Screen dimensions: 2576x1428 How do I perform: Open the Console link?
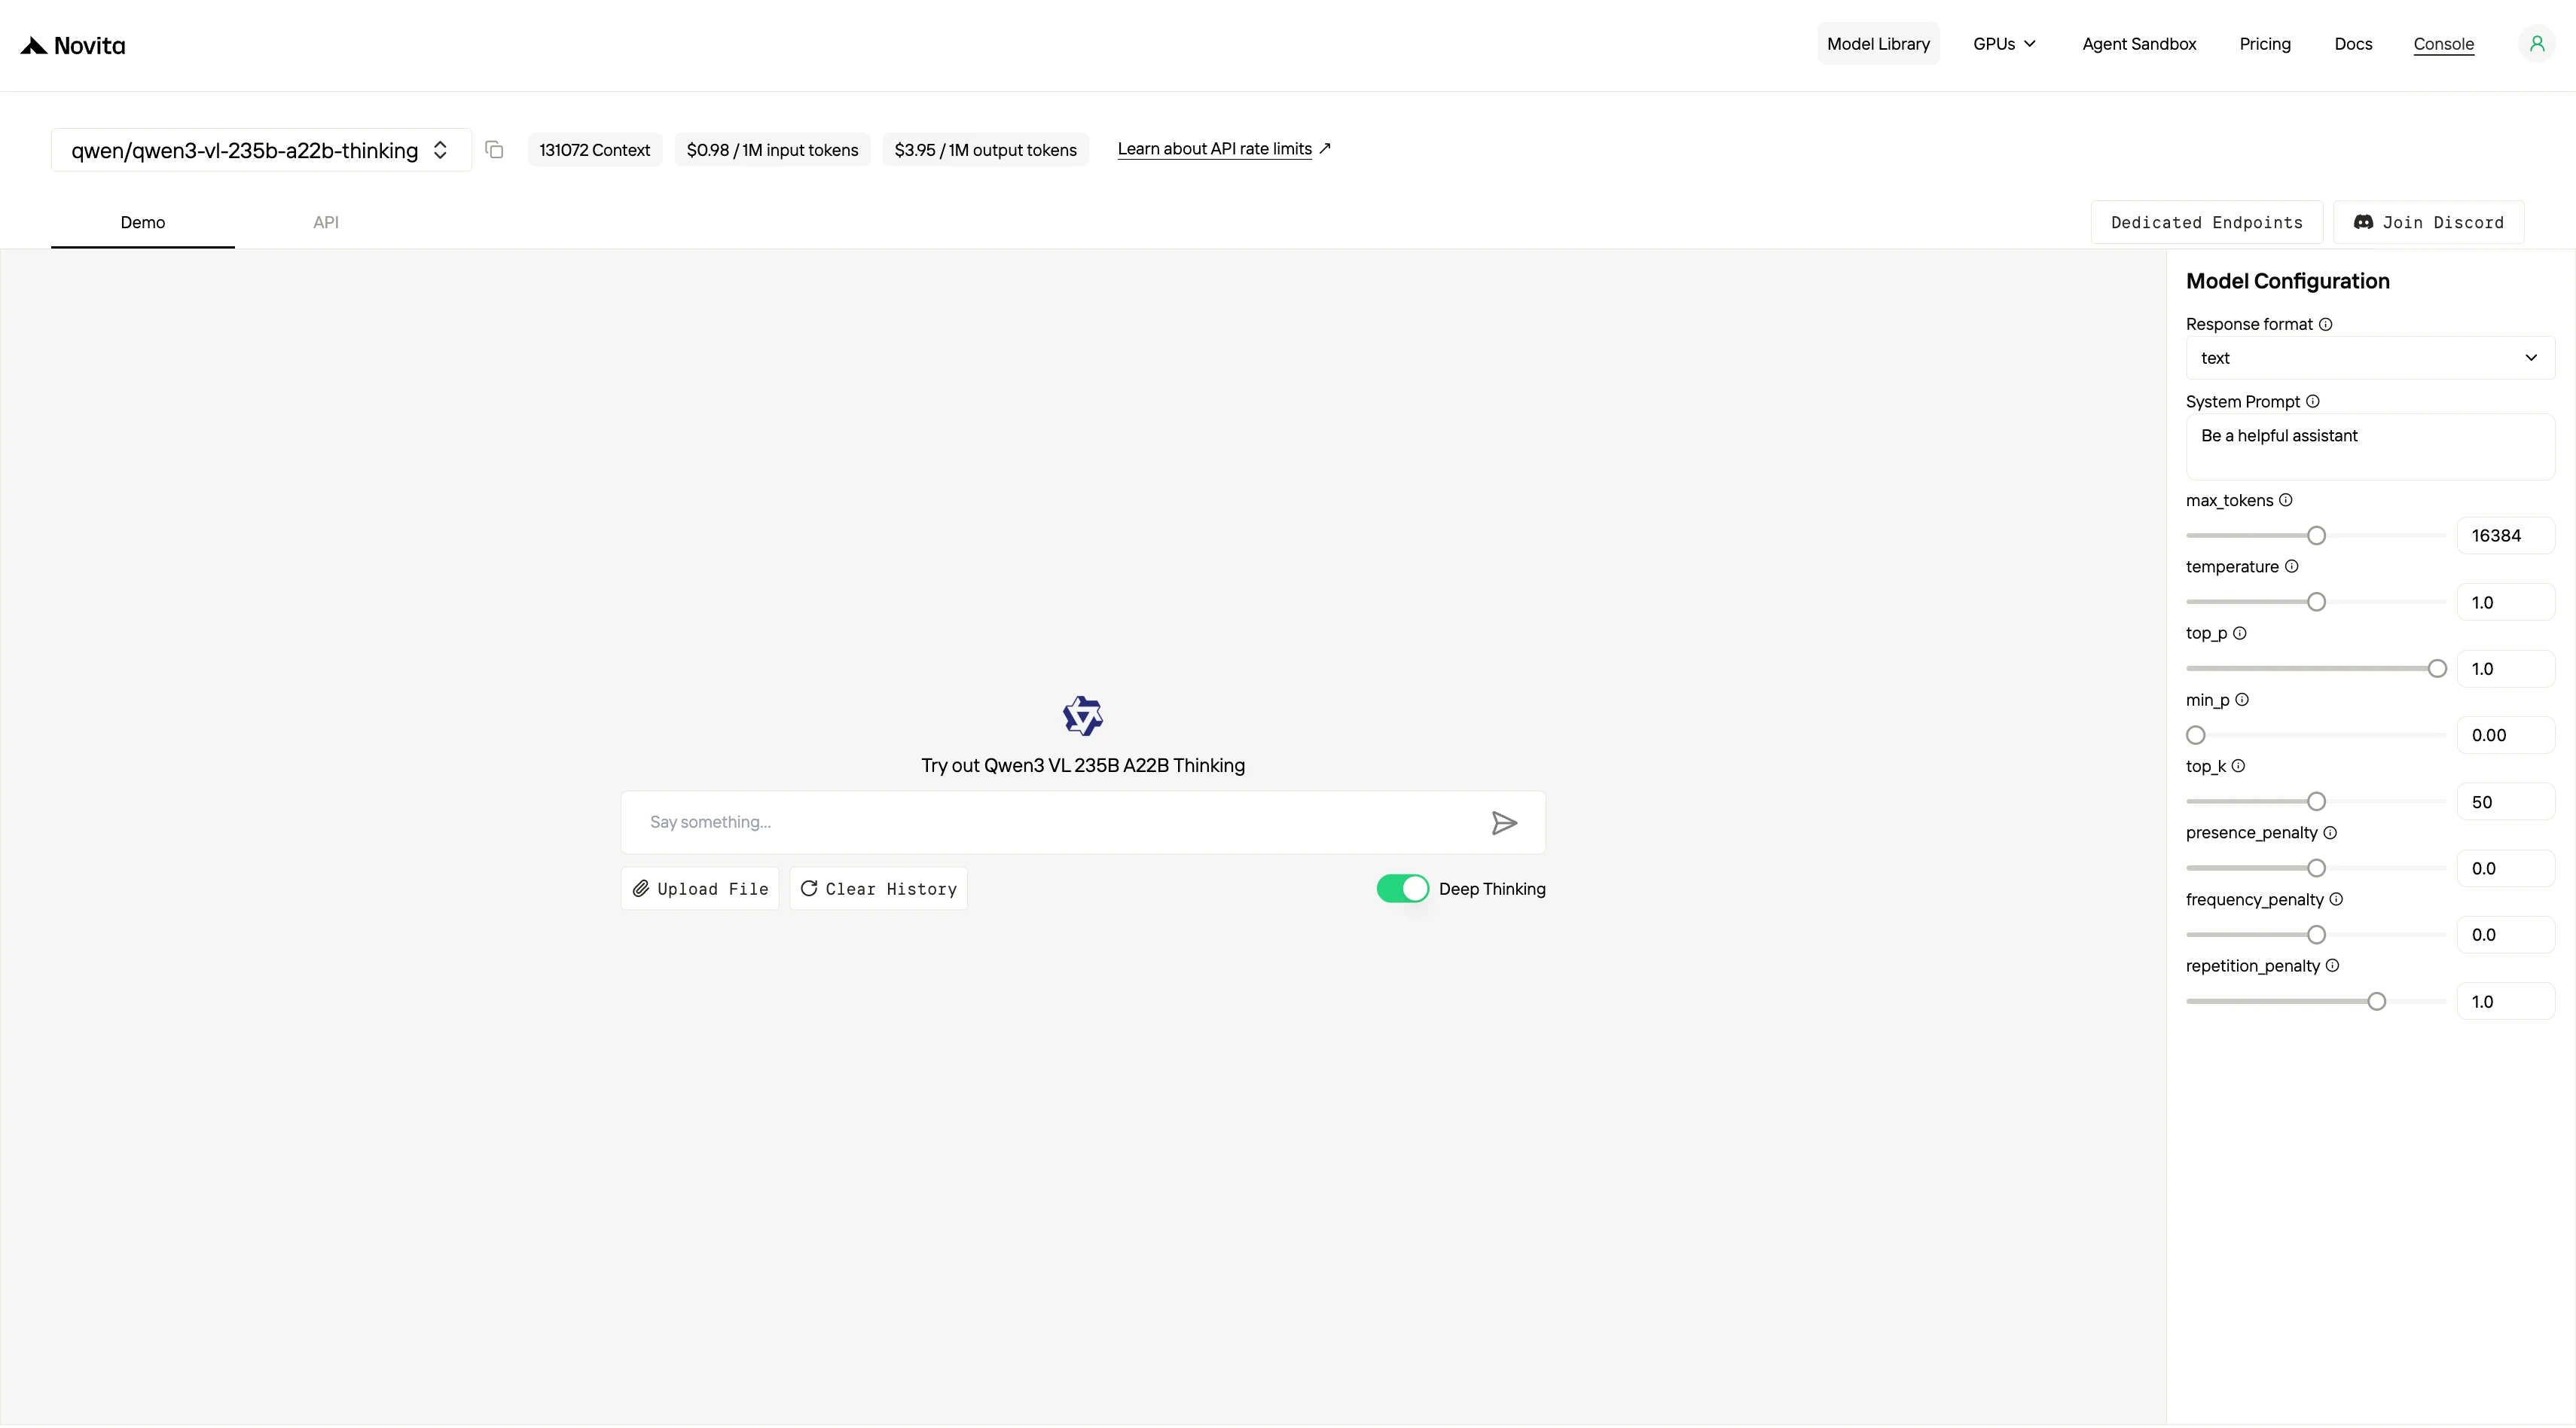point(2443,44)
